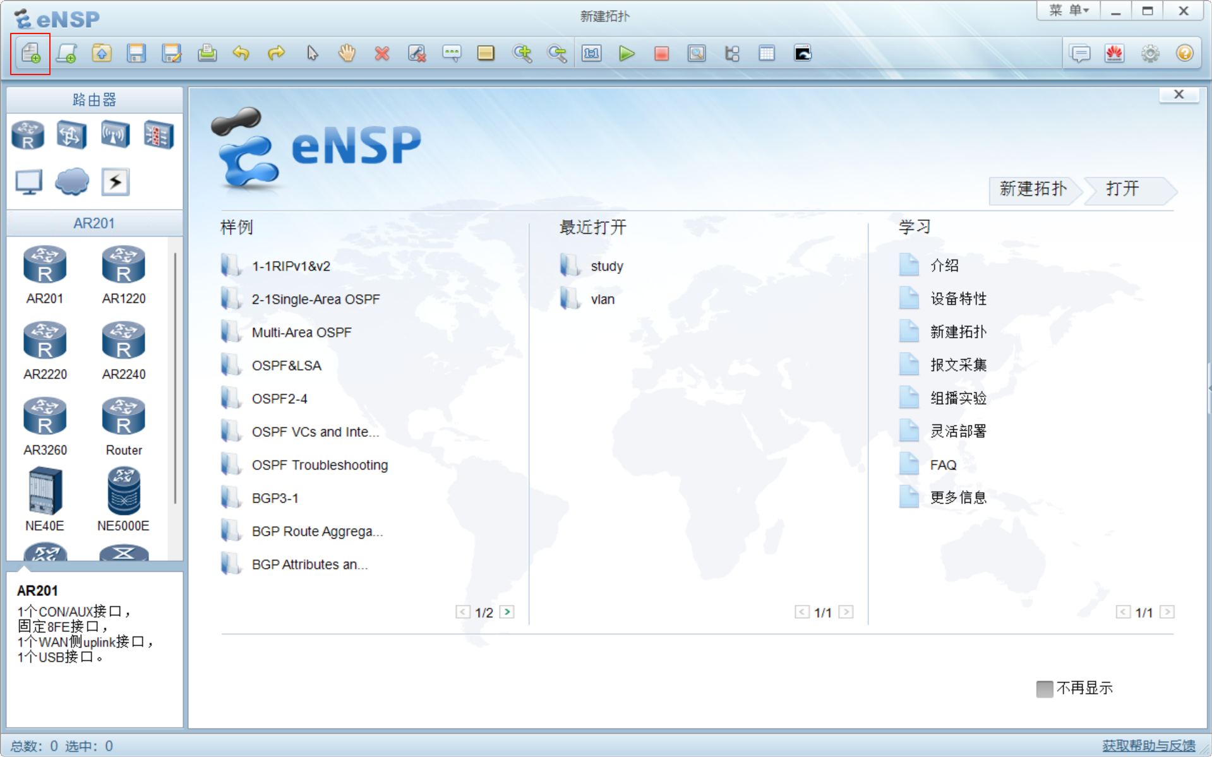The width and height of the screenshot is (1212, 757).
Task: Go to next page of samples list
Action: [507, 612]
